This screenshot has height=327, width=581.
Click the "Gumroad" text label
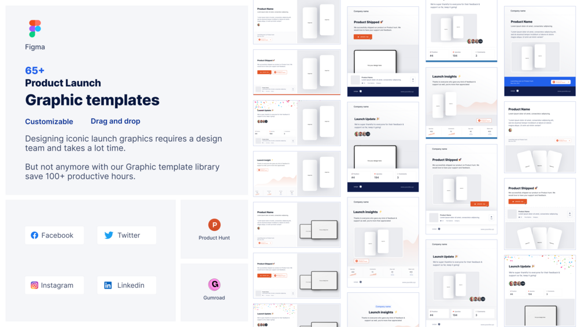point(214,297)
